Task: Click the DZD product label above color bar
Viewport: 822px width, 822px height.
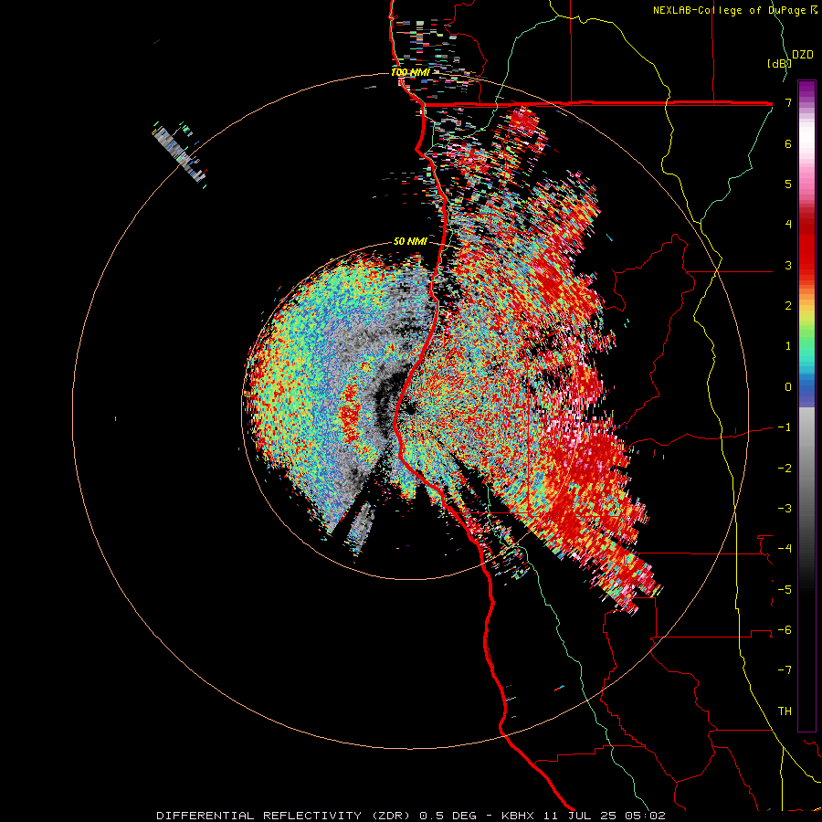Action: click(x=803, y=55)
